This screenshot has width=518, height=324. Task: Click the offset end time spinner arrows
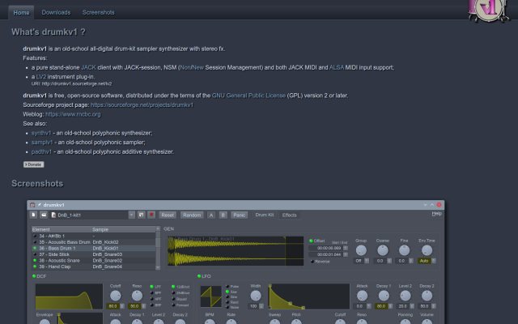click(x=346, y=254)
